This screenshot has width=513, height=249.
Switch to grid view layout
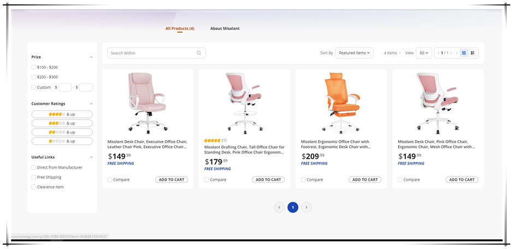(464, 53)
